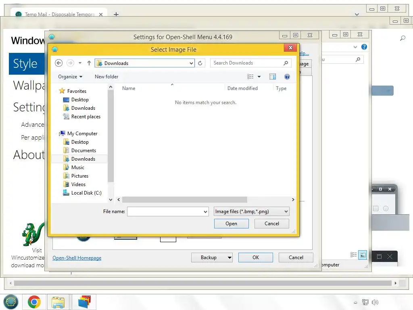The image size is (413, 310).
Task: Click the search magnifier in Search Downloads box
Action: coord(286,63)
